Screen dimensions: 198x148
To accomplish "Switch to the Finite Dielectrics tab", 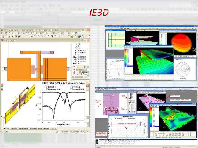I will [x=43, y=128].
